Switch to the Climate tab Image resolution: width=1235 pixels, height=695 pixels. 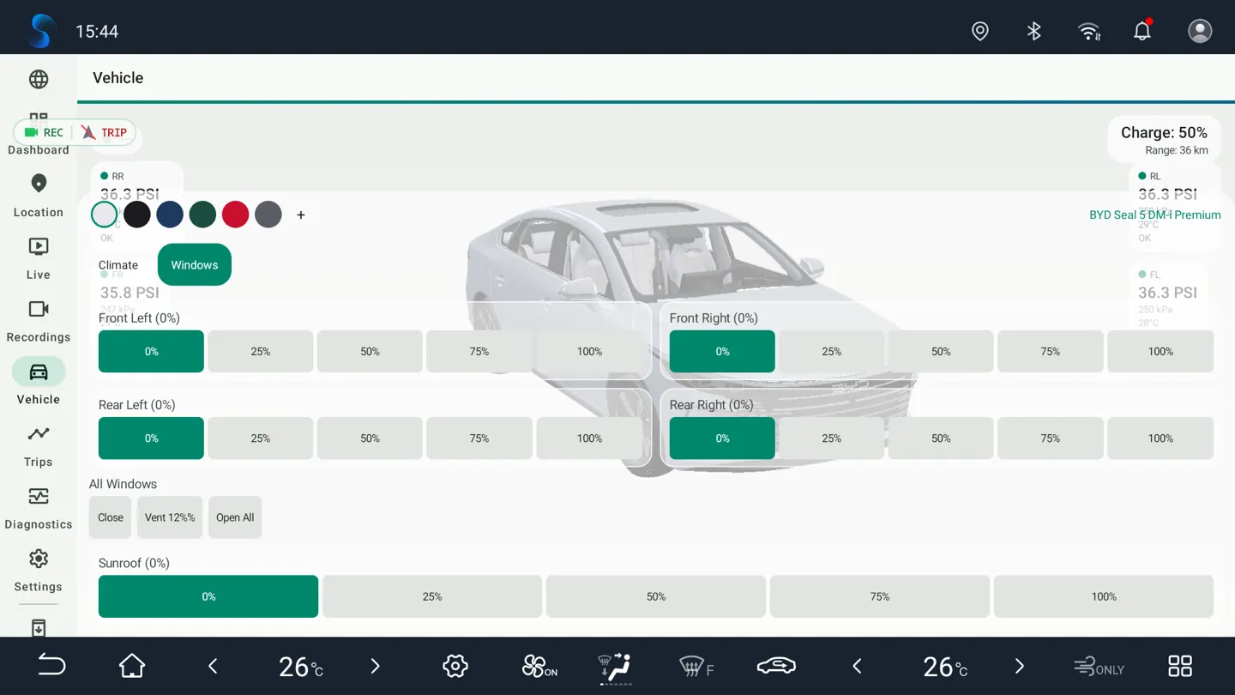pyautogui.click(x=118, y=265)
